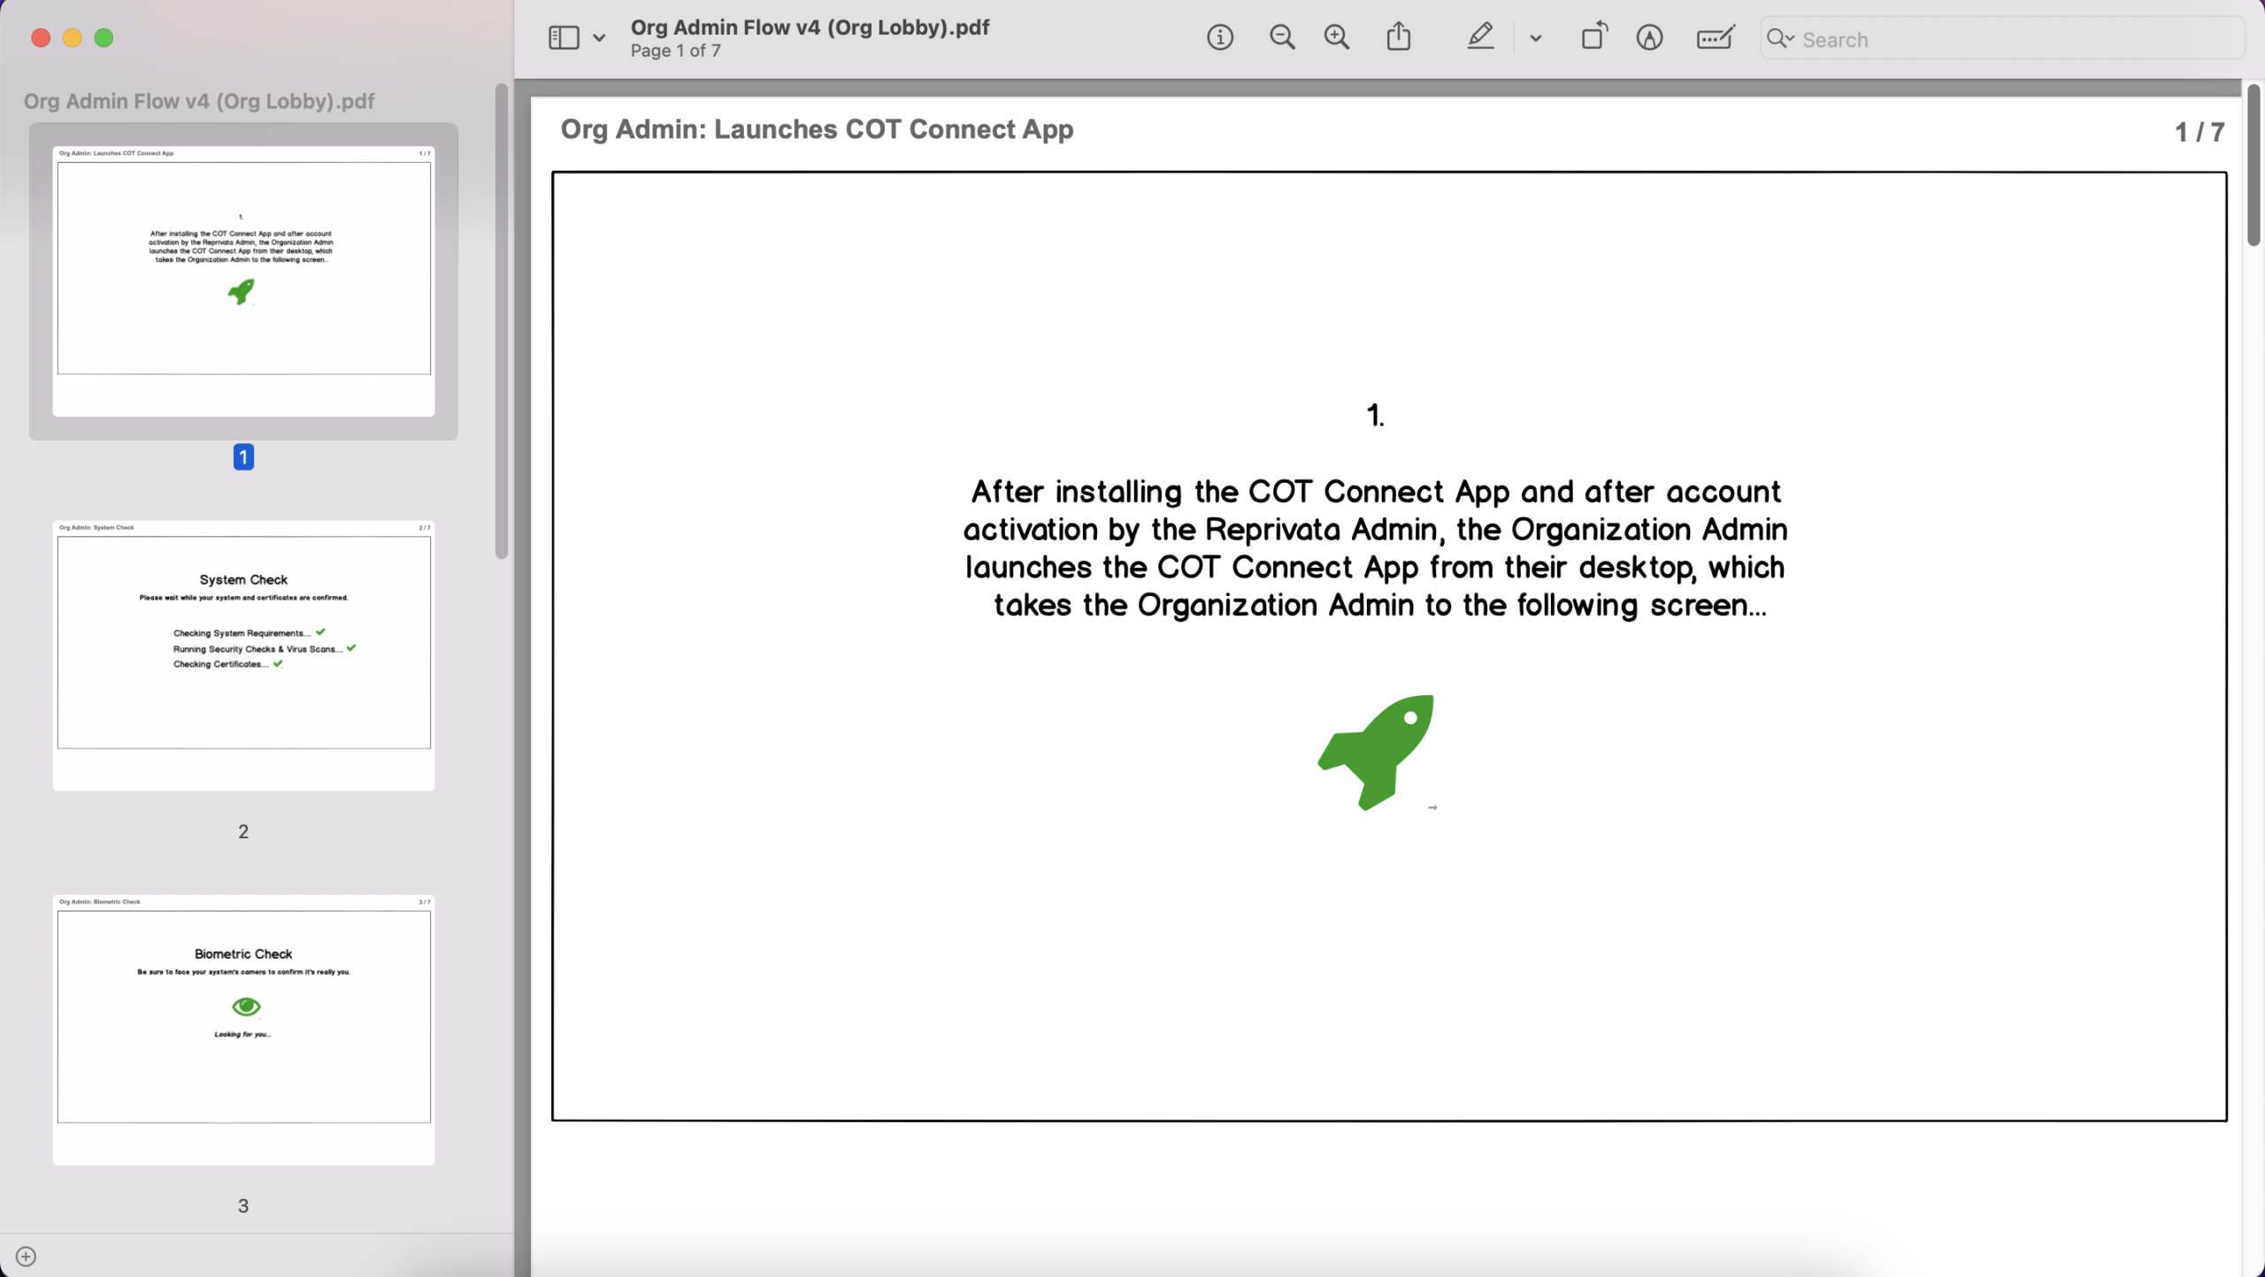Open the Share menu icon
2265x1277 pixels.
(x=1399, y=38)
